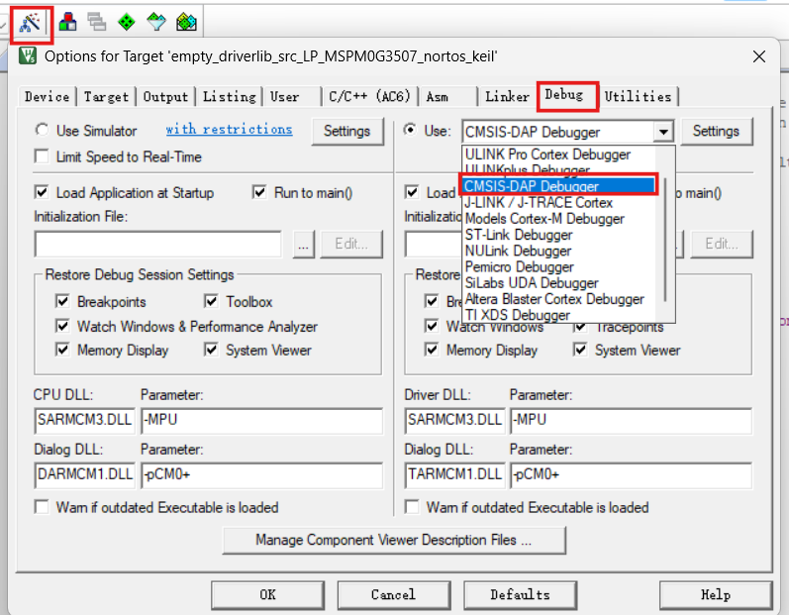Open the Pack Installer icon
The image size is (789, 615).
click(186, 22)
